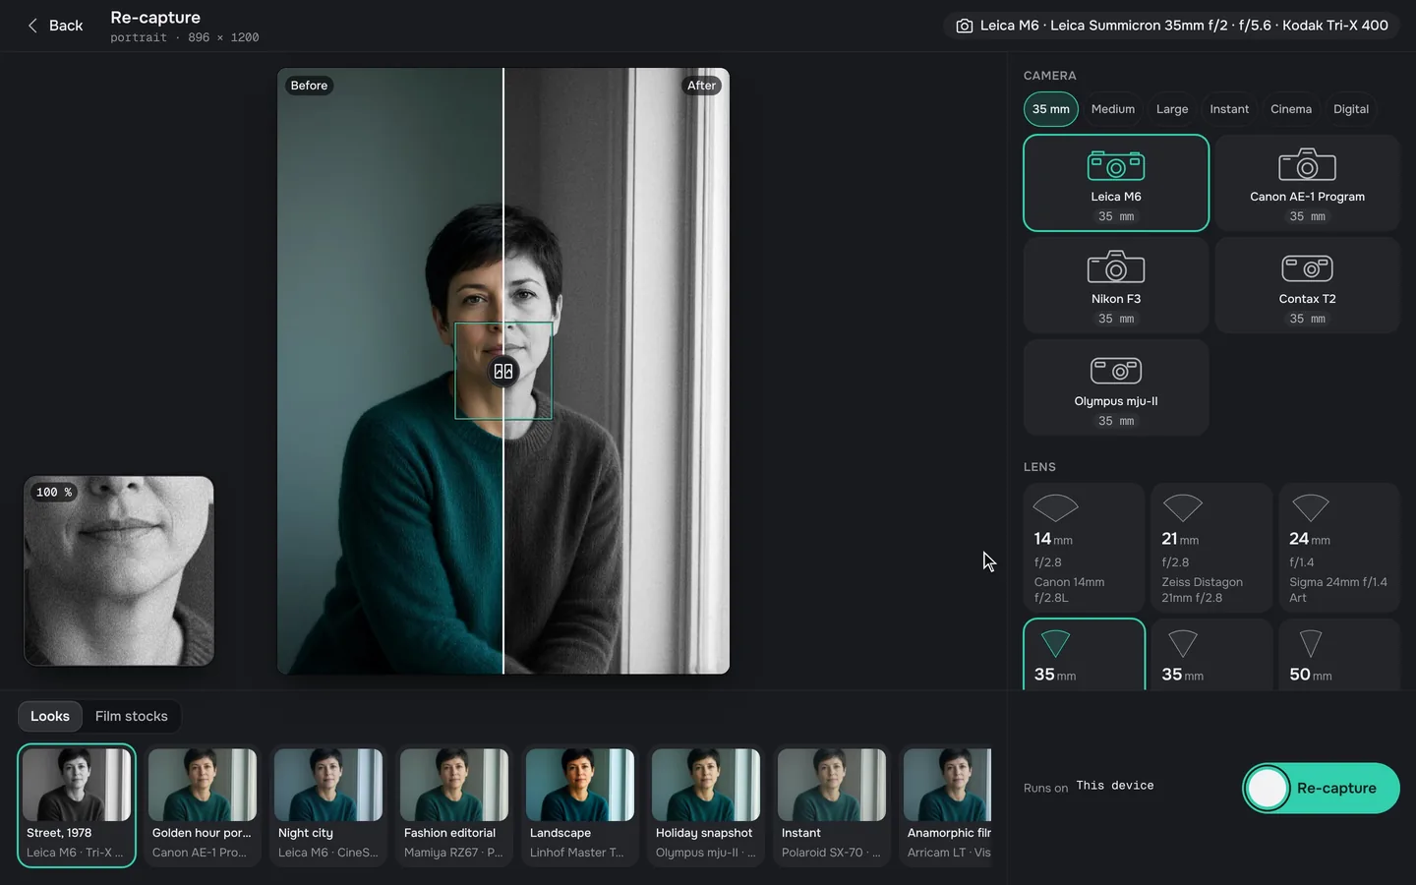Select the Olympus mju-II camera card
The image size is (1416, 885).
1116,387
